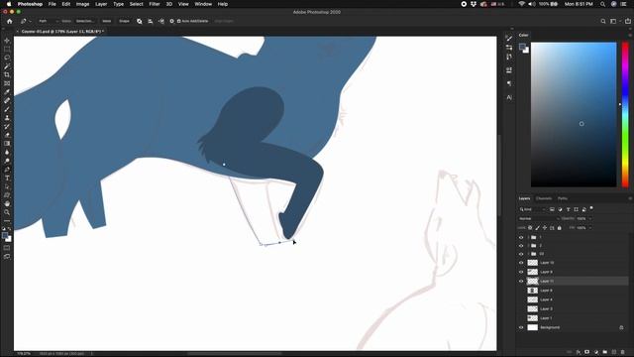
Task: Expand layer group 1
Action: (528, 238)
